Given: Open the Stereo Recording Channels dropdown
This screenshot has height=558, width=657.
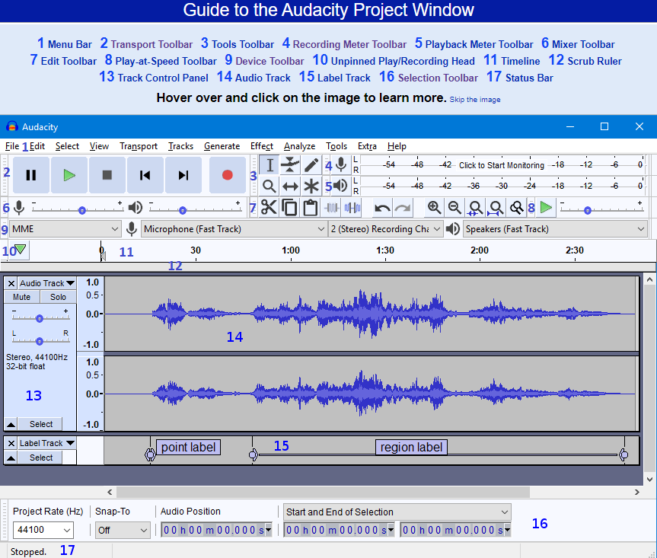Looking at the screenshot, I should [x=384, y=229].
